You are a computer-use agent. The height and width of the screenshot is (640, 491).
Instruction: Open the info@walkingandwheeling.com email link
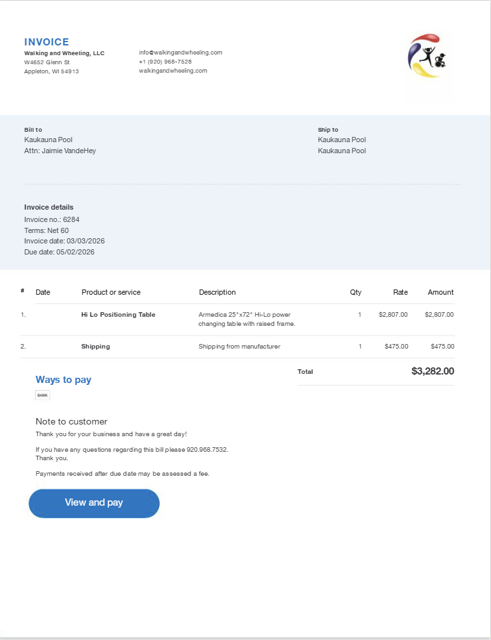click(180, 53)
